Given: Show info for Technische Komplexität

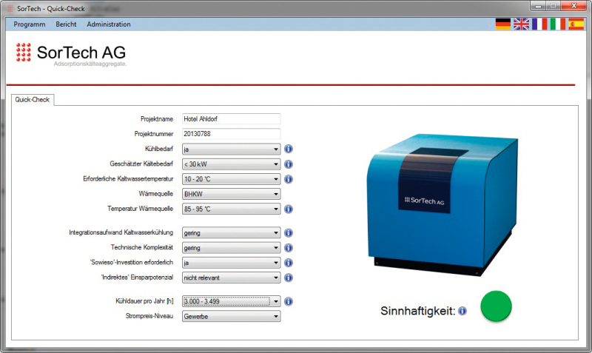Looking at the screenshot, I should point(289,248).
